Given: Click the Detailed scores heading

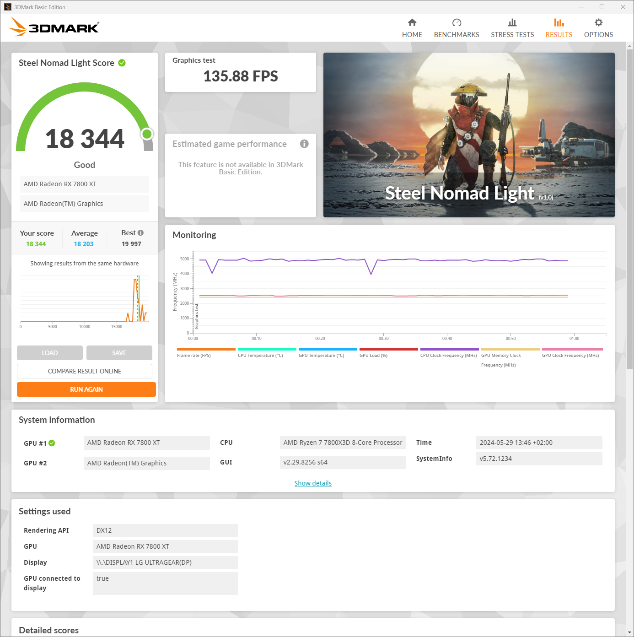Looking at the screenshot, I should pyautogui.click(x=49, y=630).
